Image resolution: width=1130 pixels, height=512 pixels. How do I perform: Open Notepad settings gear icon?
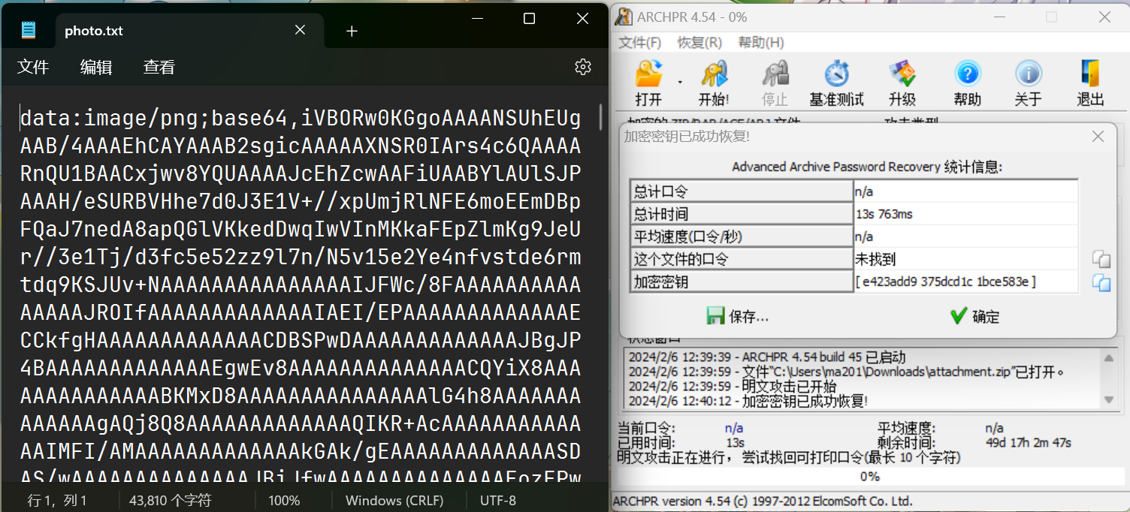tap(582, 67)
